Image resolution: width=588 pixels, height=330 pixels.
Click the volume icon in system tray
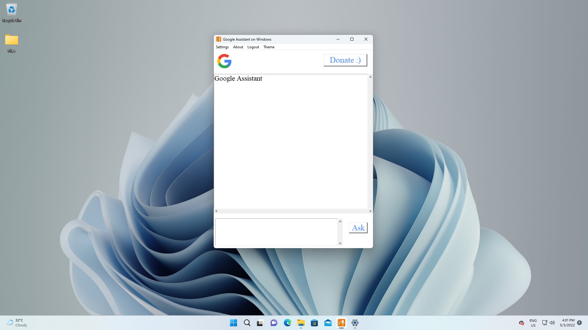[552, 323]
